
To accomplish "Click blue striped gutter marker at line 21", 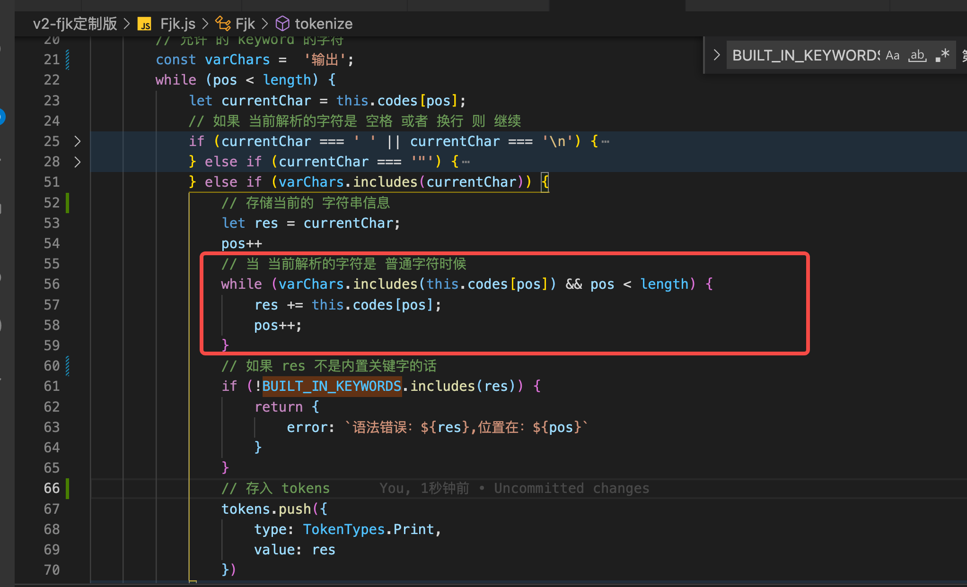I will click(x=67, y=60).
